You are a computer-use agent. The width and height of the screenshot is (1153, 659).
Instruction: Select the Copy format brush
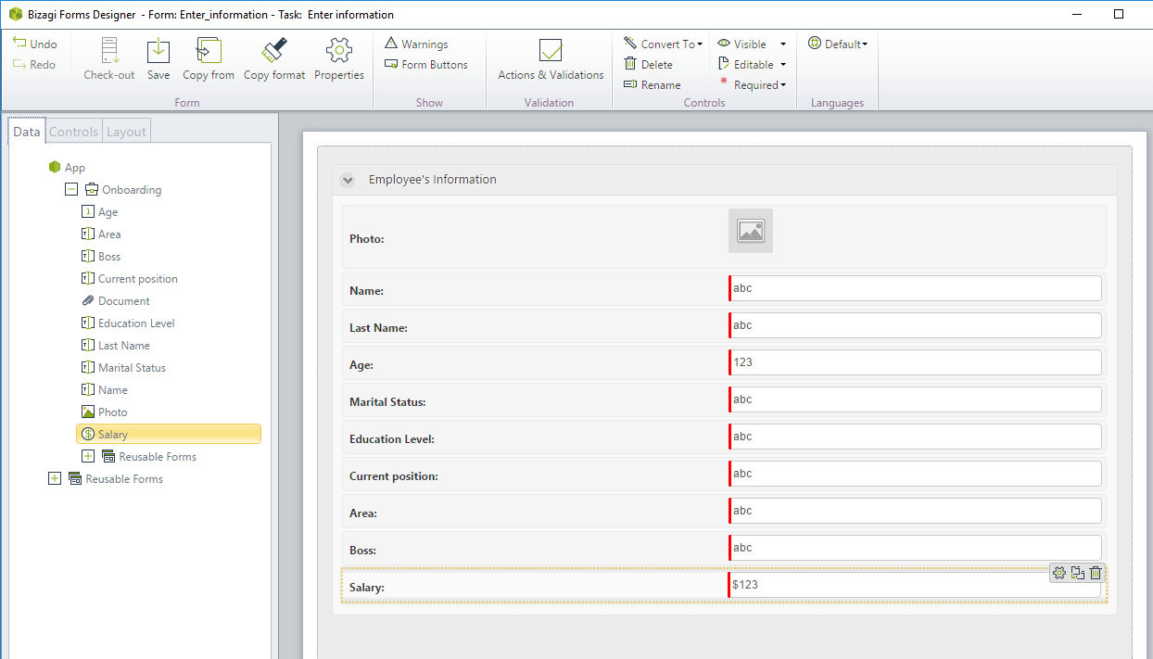[274, 59]
